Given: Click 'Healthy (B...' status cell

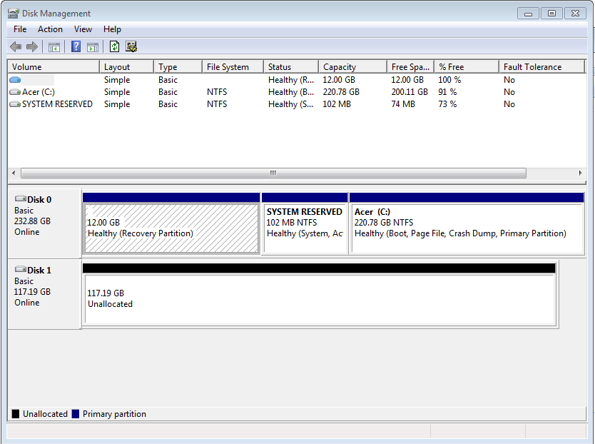Looking at the screenshot, I should coord(291,92).
